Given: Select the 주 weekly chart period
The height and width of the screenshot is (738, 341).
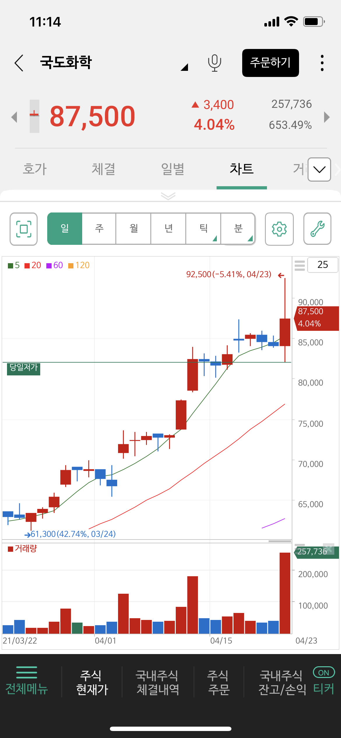Looking at the screenshot, I should click(99, 229).
